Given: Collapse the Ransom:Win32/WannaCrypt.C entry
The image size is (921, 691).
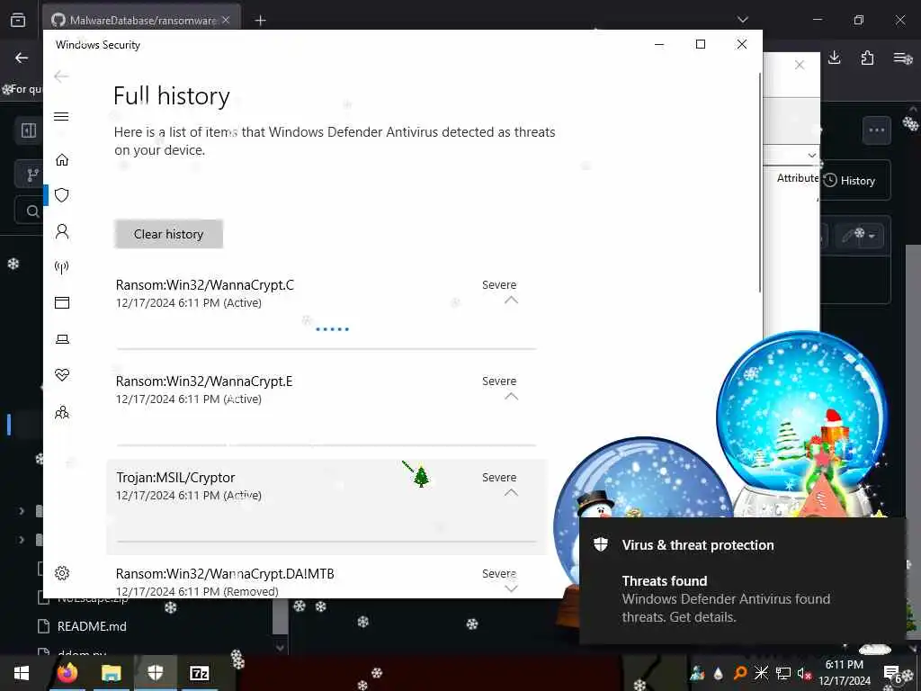Looking at the screenshot, I should (511, 301).
